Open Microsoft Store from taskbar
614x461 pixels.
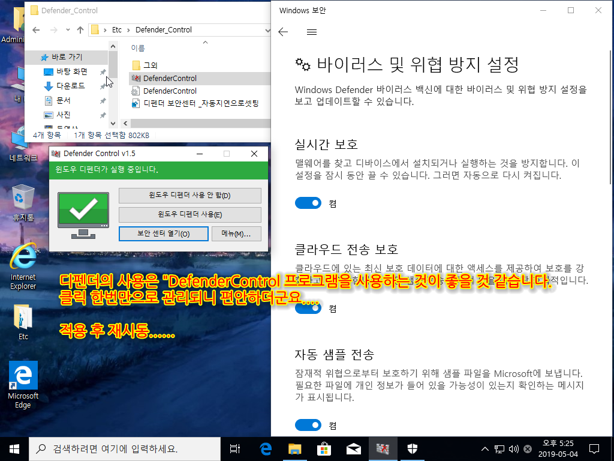(324, 449)
